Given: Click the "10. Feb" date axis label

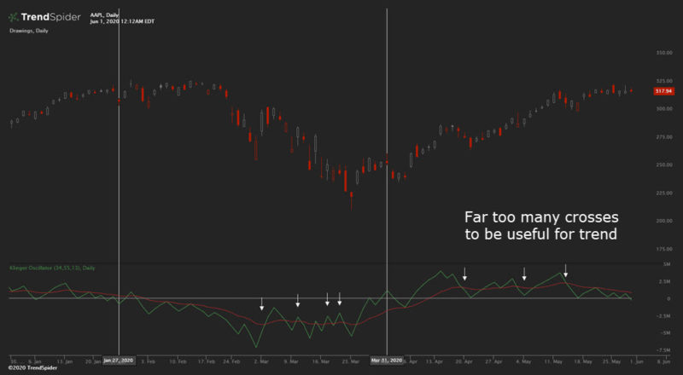Looking at the screenshot, I should 178,361.
